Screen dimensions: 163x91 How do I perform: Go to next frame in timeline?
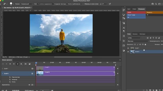(14, 64)
